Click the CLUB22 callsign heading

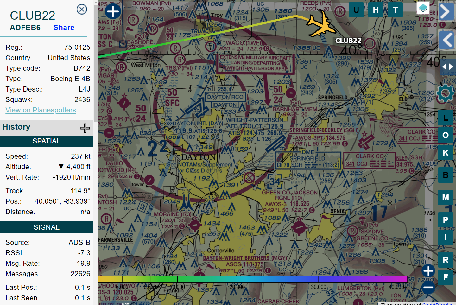pos(33,15)
